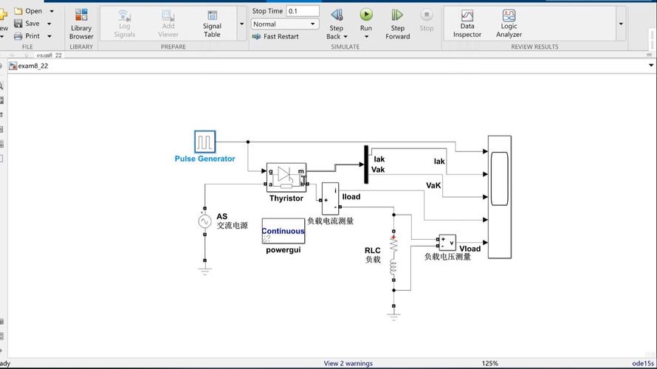Select the Thyristor block
The width and height of the screenshot is (657, 369).
point(286,177)
